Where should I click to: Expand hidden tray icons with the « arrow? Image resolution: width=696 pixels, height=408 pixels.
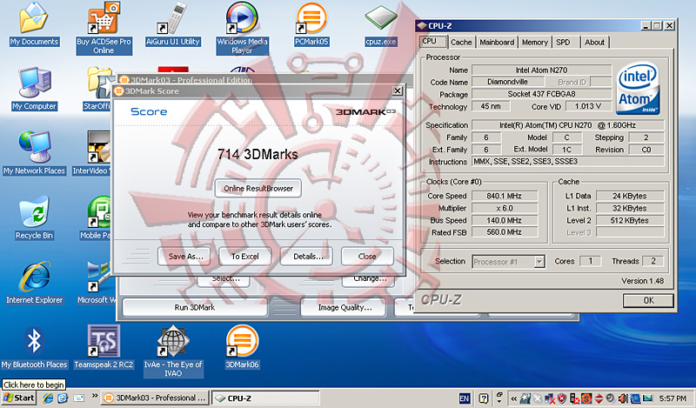click(513, 398)
